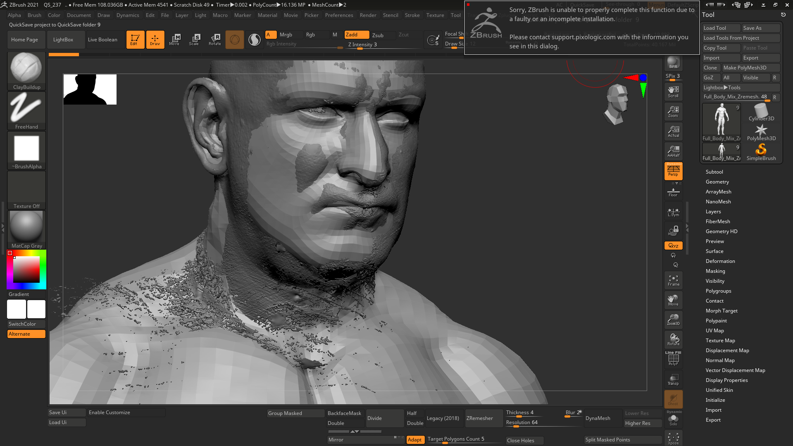Select the Full_Body_Mix_Zremesh tool thumbnail with the large figure
Screen dimensions: 793x446
722,122
